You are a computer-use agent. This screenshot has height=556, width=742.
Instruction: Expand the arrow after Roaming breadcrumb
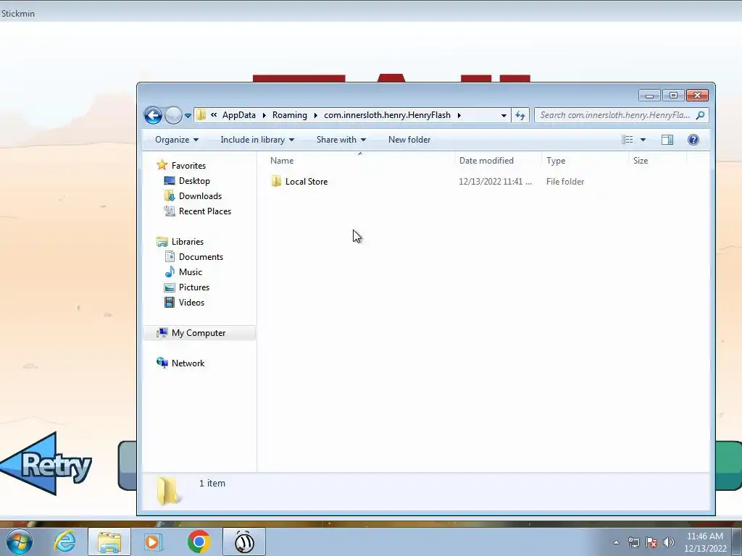(x=316, y=115)
